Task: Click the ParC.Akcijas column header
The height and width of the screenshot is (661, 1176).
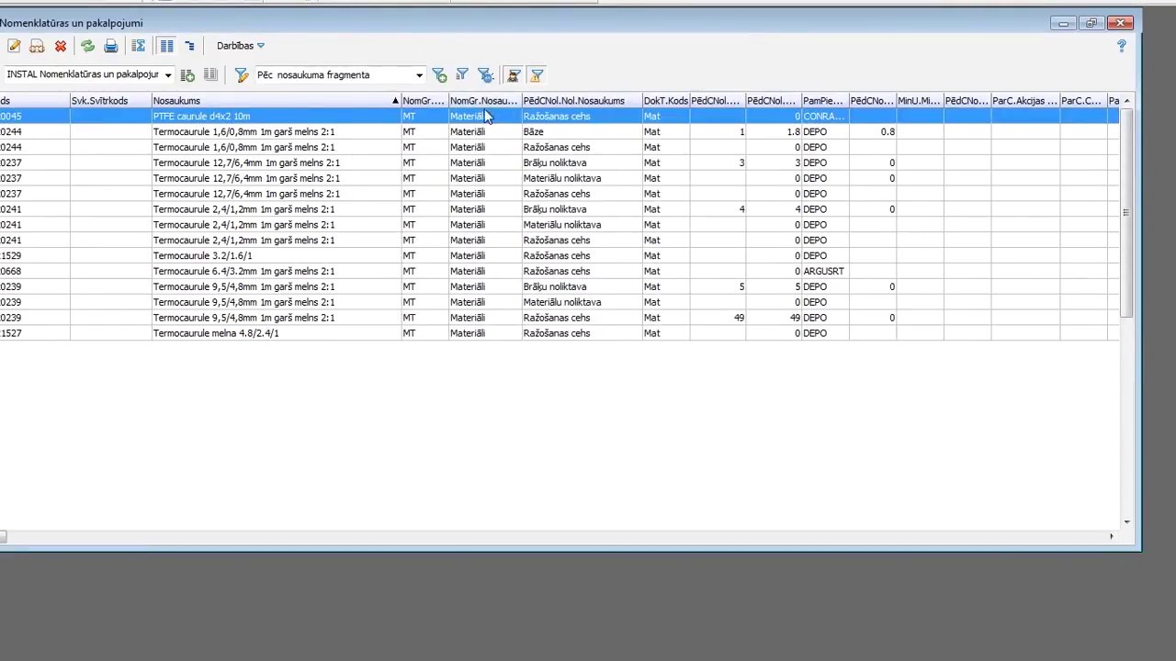Action: 1024,101
